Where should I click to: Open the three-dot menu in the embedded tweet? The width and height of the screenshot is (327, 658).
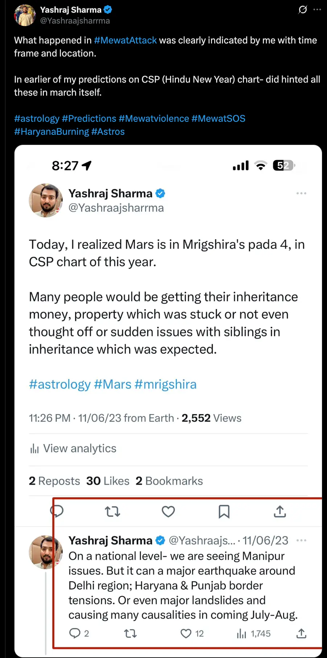click(x=301, y=193)
